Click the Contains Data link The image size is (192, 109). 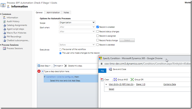pos(170,84)
